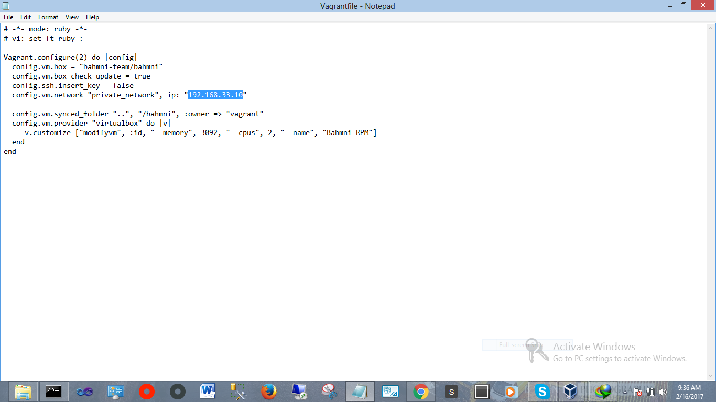Click the Notepad system menu icon in title bar
Image resolution: width=716 pixels, height=402 pixels.
6,6
